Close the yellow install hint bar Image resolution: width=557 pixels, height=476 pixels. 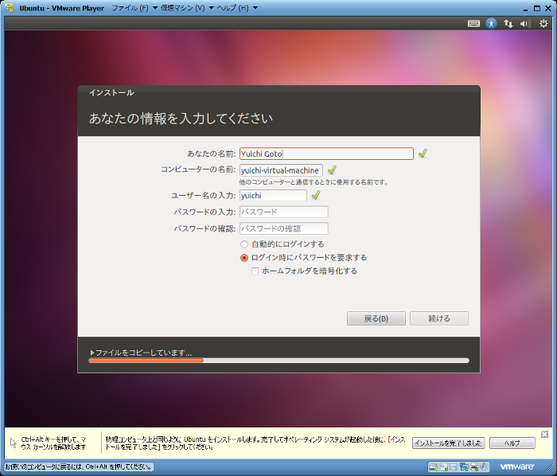click(x=544, y=434)
